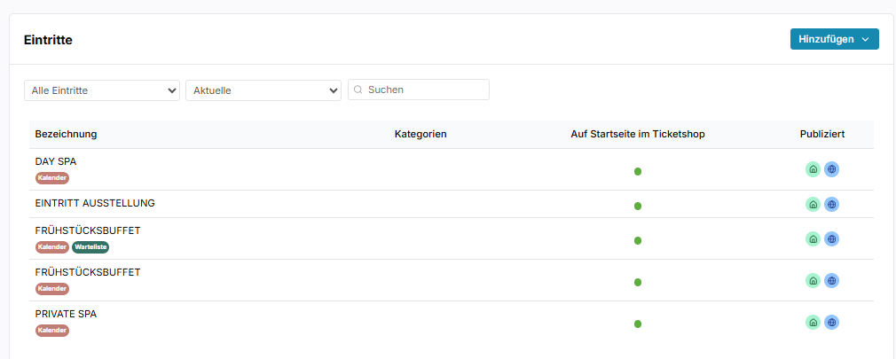Viewport: 896px width, 359px height.
Task: Click the house icon for EINTRITT AUSSTELLUNG
Action: pos(813,204)
